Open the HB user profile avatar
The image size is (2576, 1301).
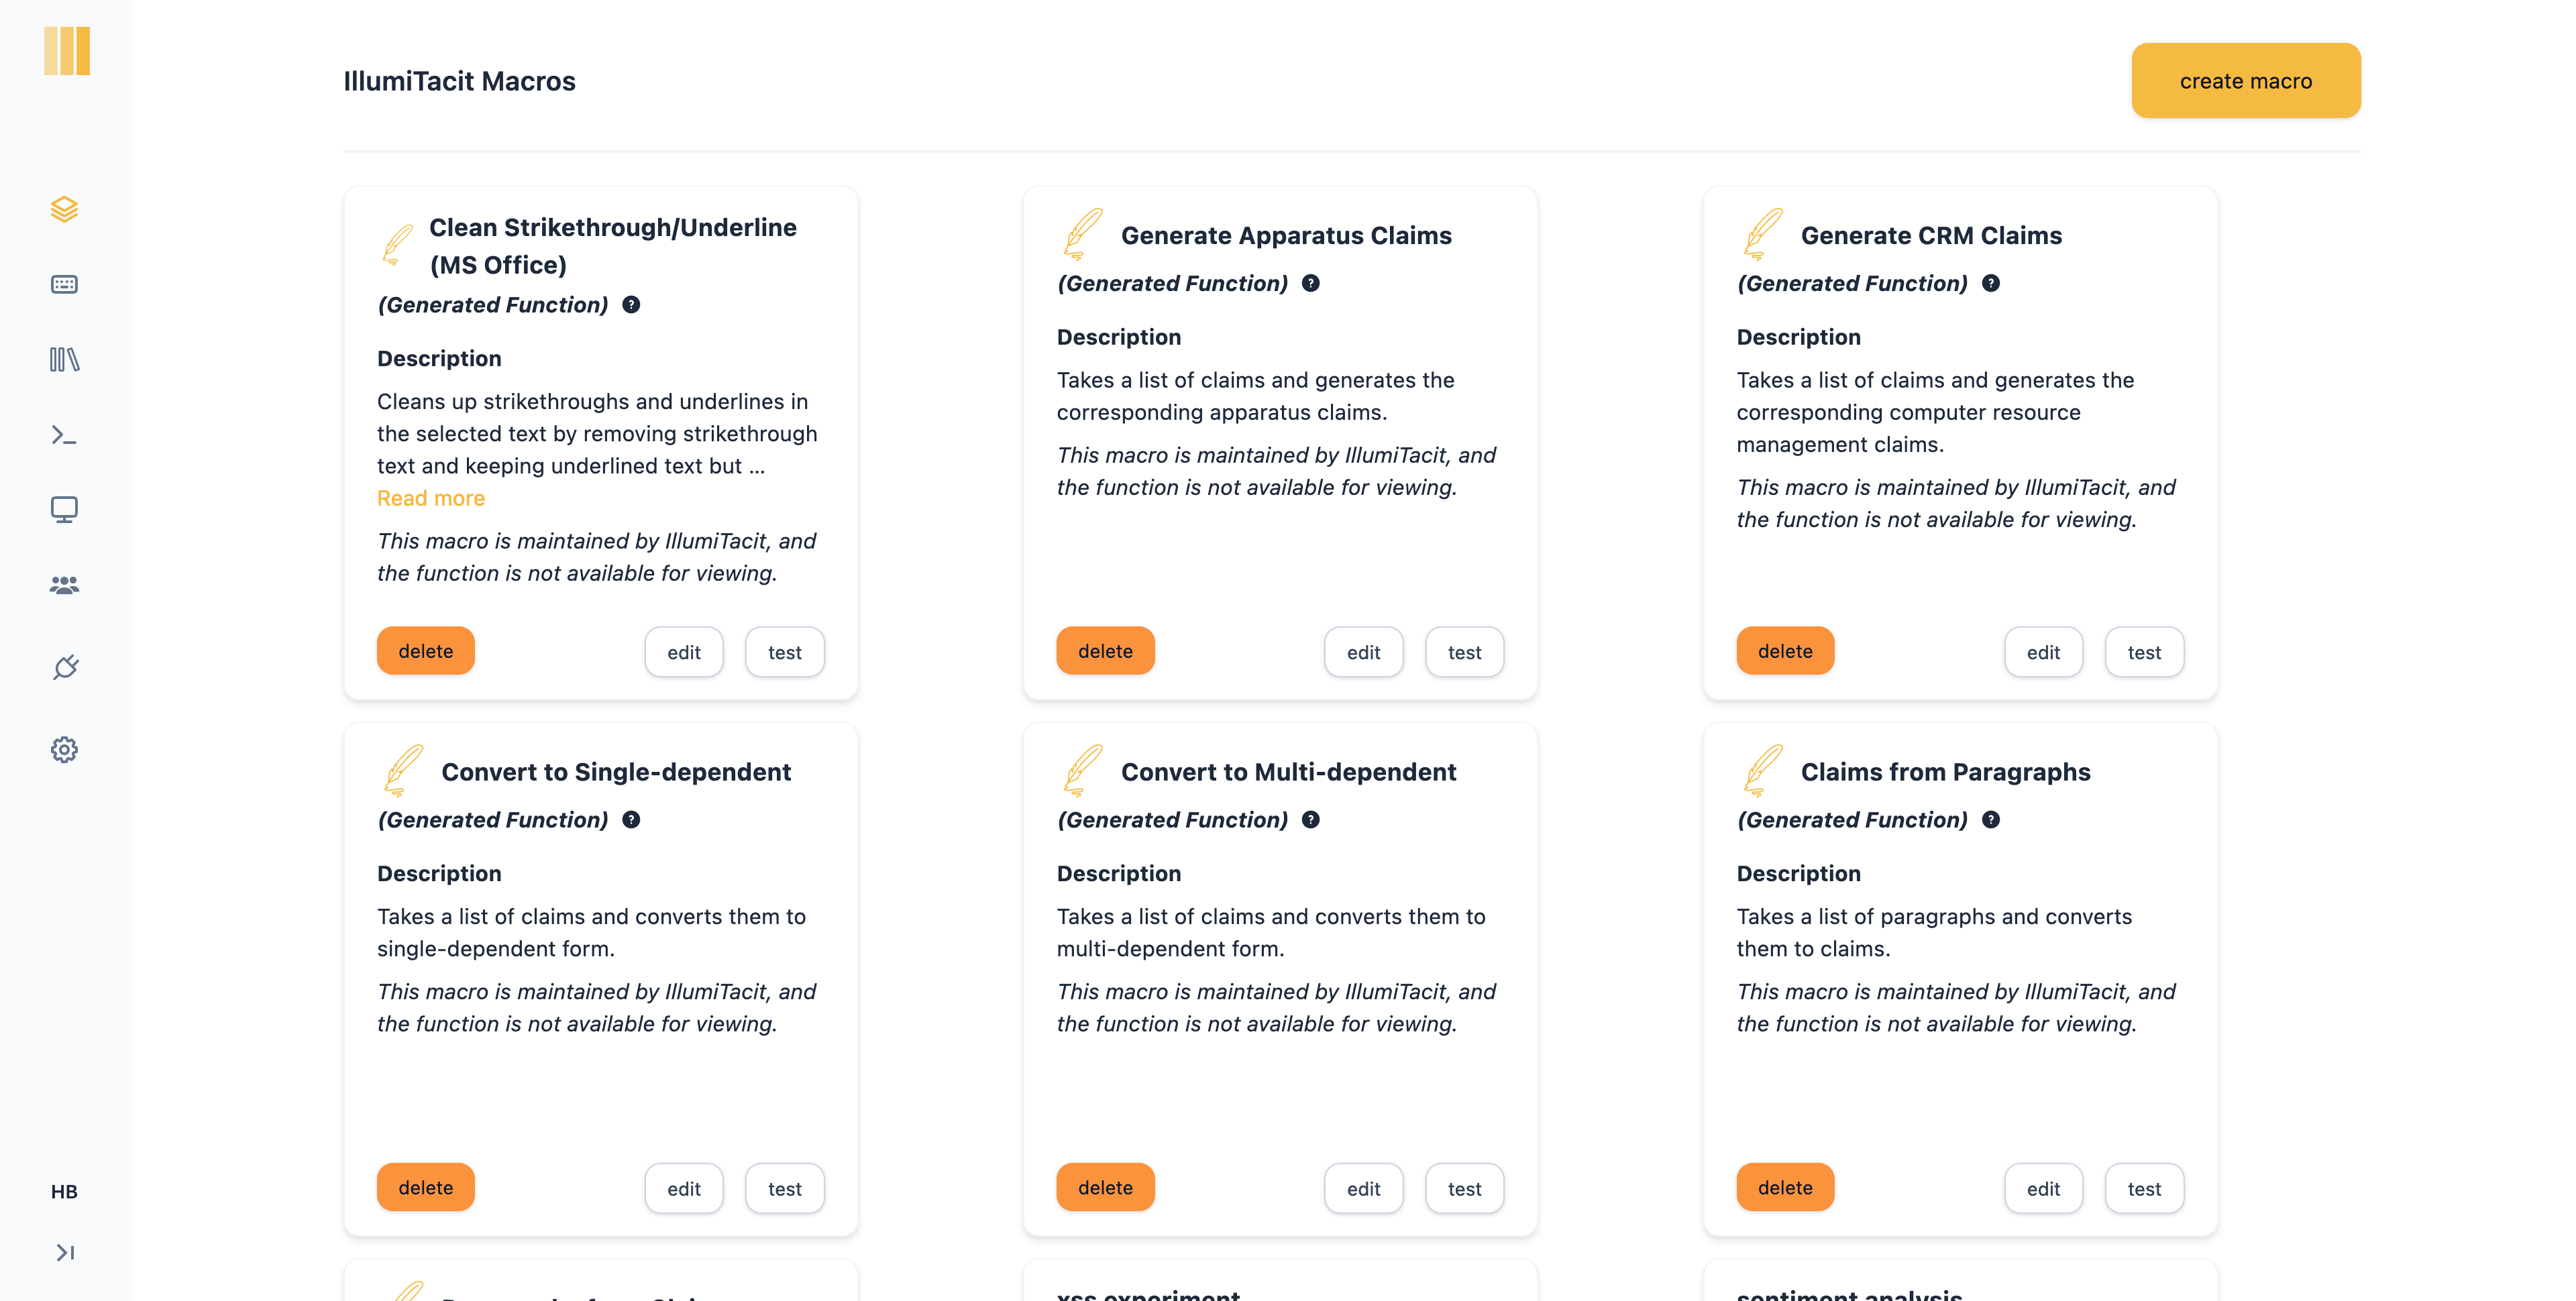64,1191
